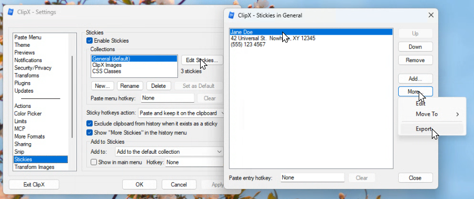Screen dimensions: 474x199
Task: Open Limits settings category
Action: 41,121
